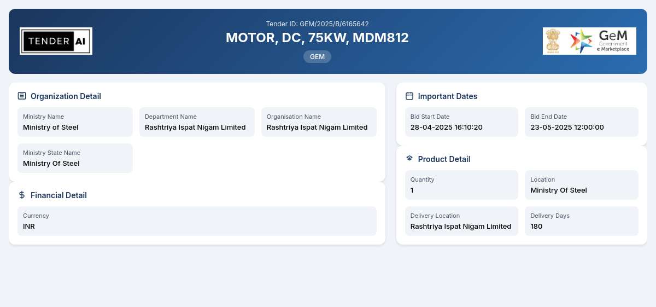
Task: Click the Ministry State Name card
Action: 75,158
